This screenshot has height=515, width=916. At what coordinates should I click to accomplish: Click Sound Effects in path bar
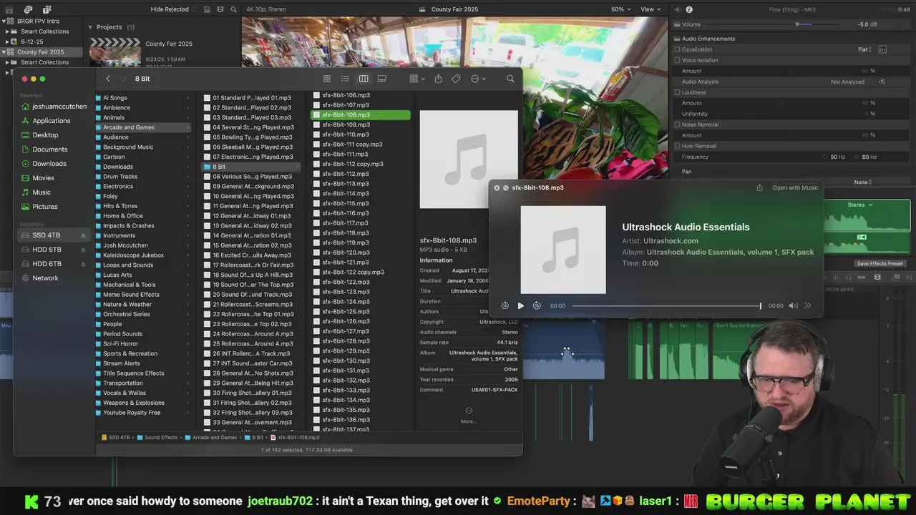157,437
